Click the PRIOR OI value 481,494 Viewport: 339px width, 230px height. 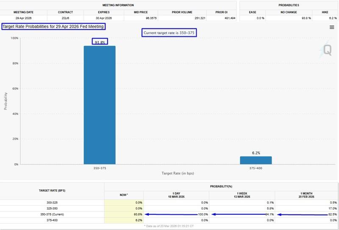click(x=224, y=18)
